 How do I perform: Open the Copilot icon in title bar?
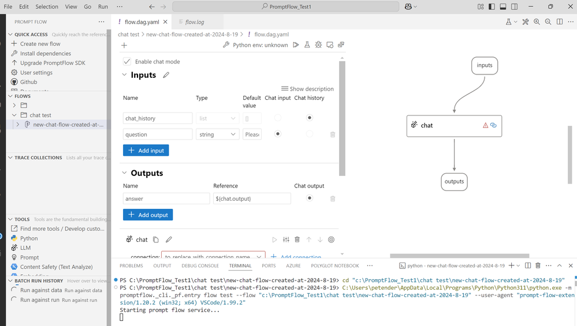(408, 6)
